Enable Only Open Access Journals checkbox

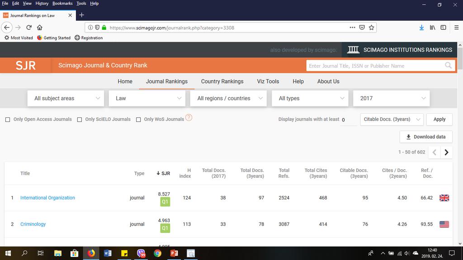8,120
